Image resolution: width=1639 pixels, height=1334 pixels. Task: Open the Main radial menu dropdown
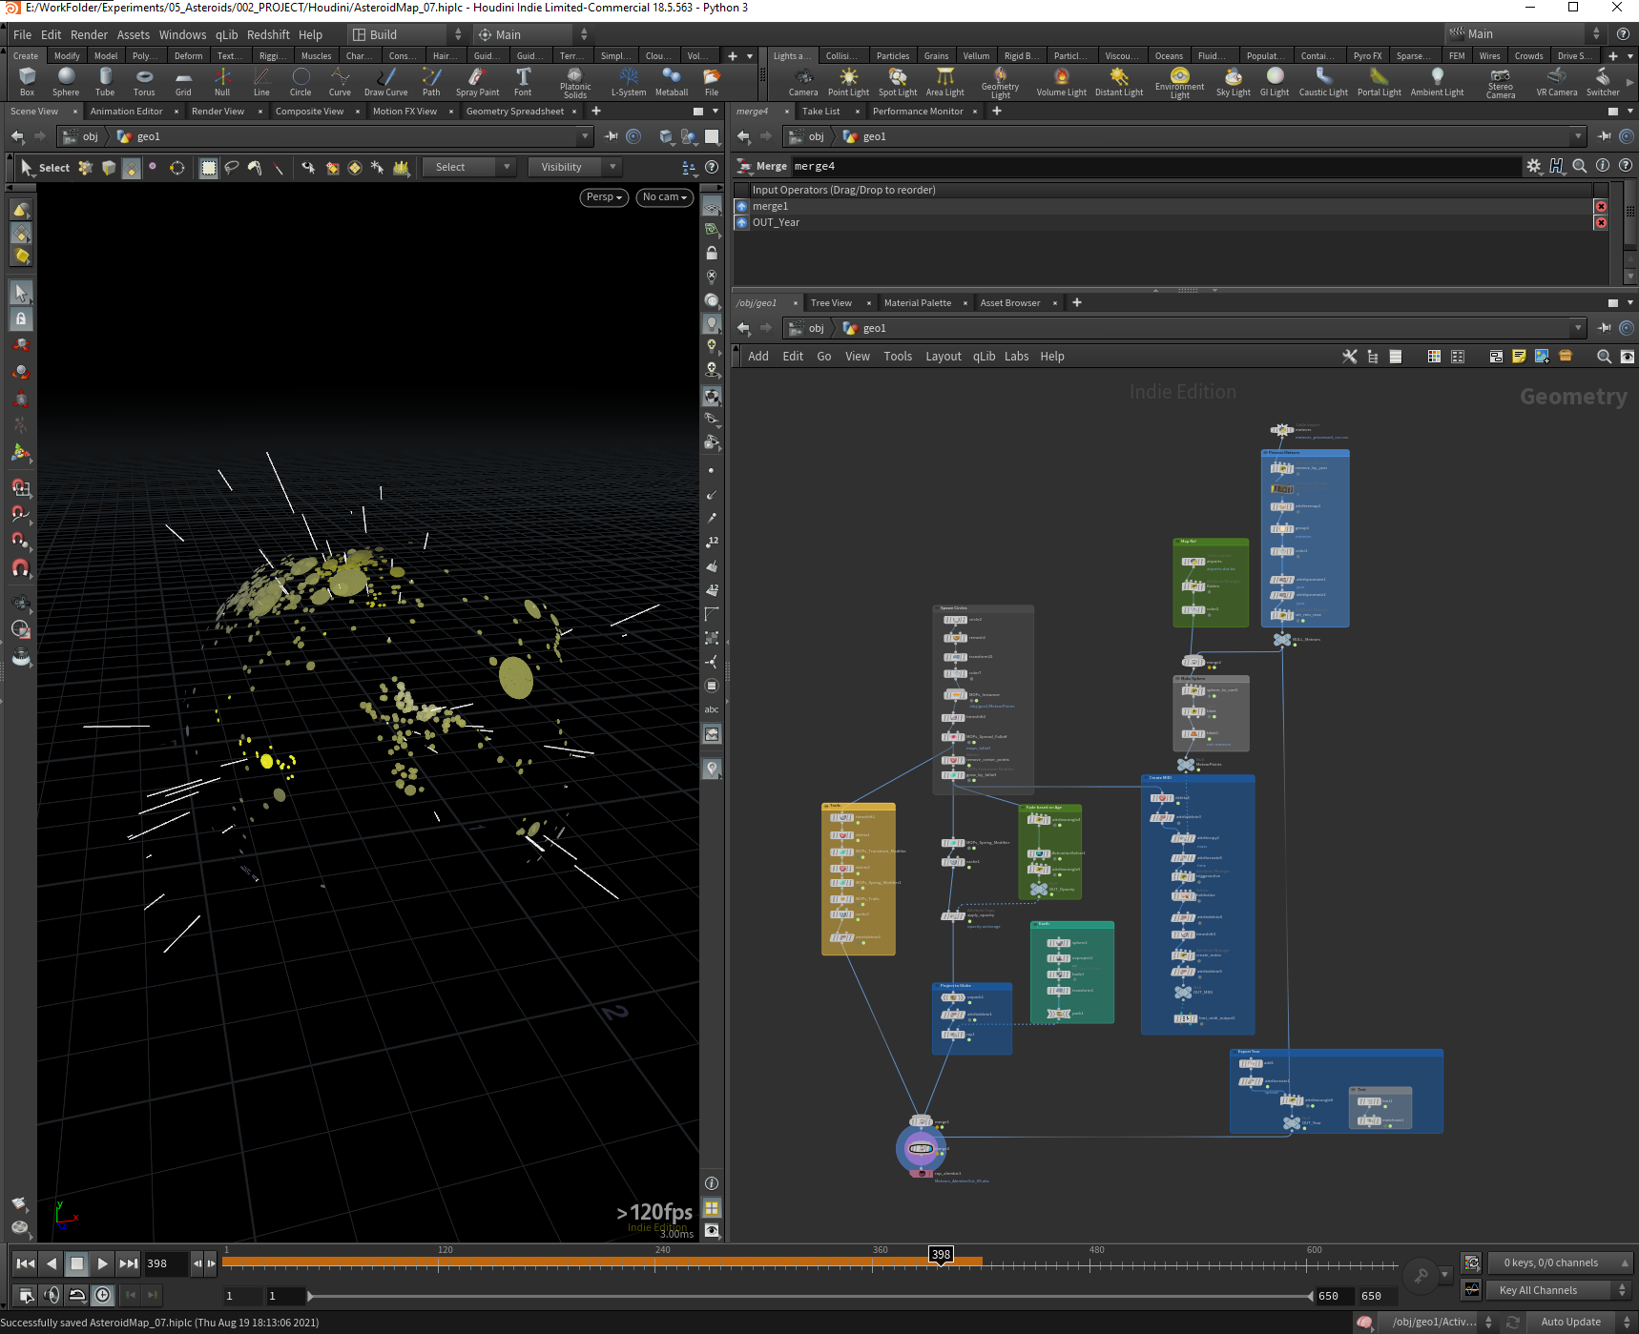pyautogui.click(x=532, y=34)
